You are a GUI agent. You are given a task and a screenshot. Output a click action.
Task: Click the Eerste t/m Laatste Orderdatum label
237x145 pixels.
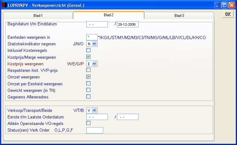(x=36, y=117)
